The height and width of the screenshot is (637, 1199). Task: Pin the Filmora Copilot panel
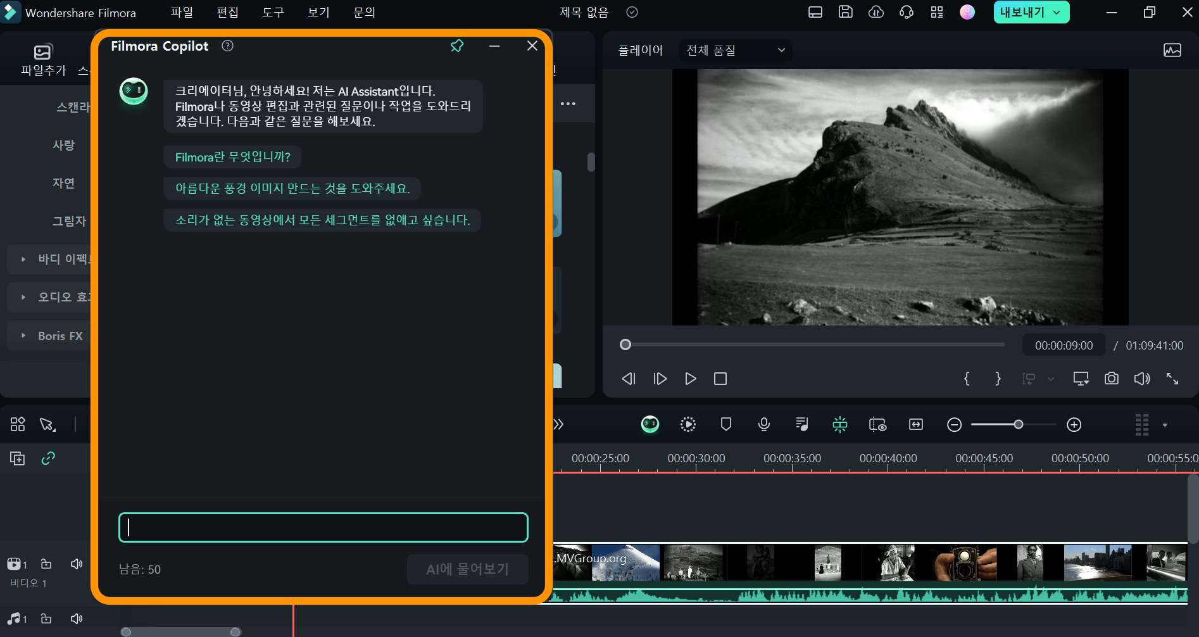(457, 46)
